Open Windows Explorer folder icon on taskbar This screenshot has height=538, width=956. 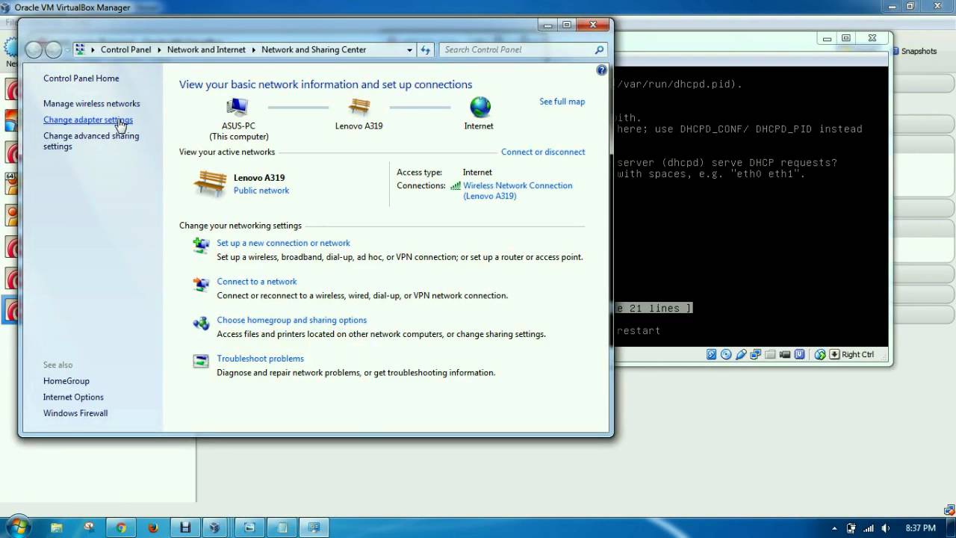point(57,528)
